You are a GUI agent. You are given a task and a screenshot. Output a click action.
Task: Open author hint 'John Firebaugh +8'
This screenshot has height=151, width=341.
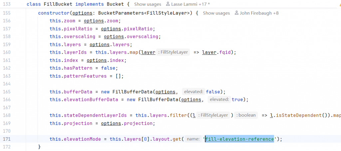[x=259, y=13]
